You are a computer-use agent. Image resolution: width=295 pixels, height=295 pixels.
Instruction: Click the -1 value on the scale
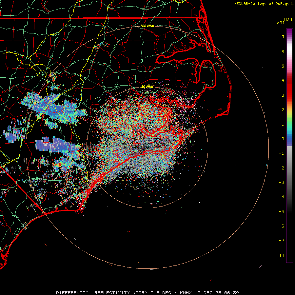tap(282, 153)
